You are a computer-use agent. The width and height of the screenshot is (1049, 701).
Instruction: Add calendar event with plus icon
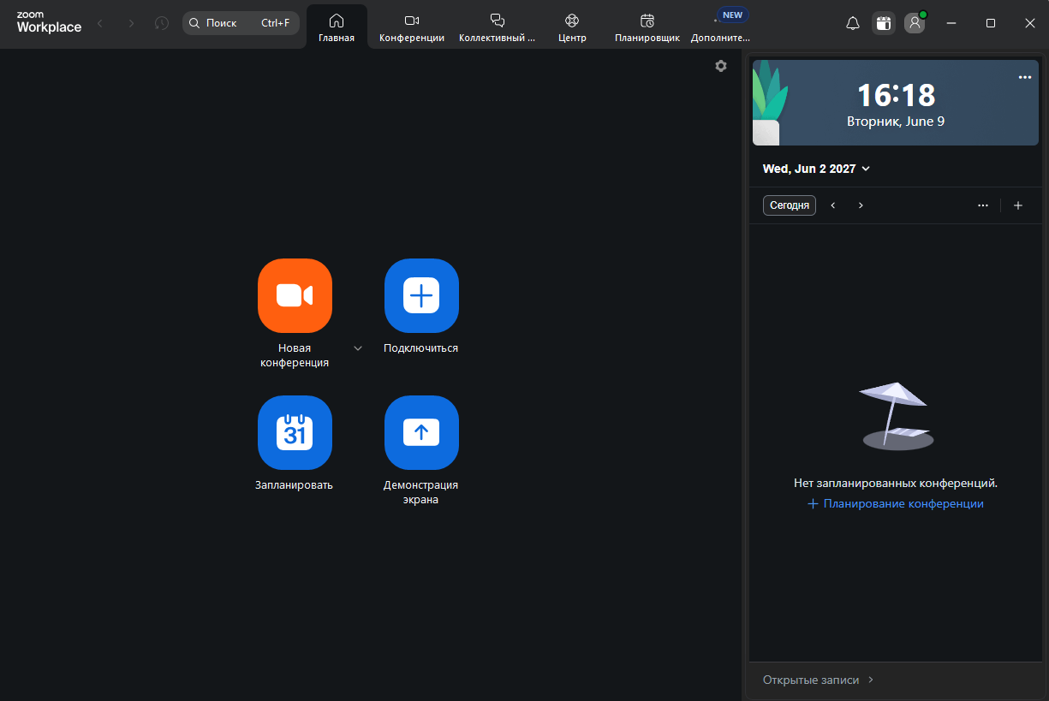[1018, 205]
